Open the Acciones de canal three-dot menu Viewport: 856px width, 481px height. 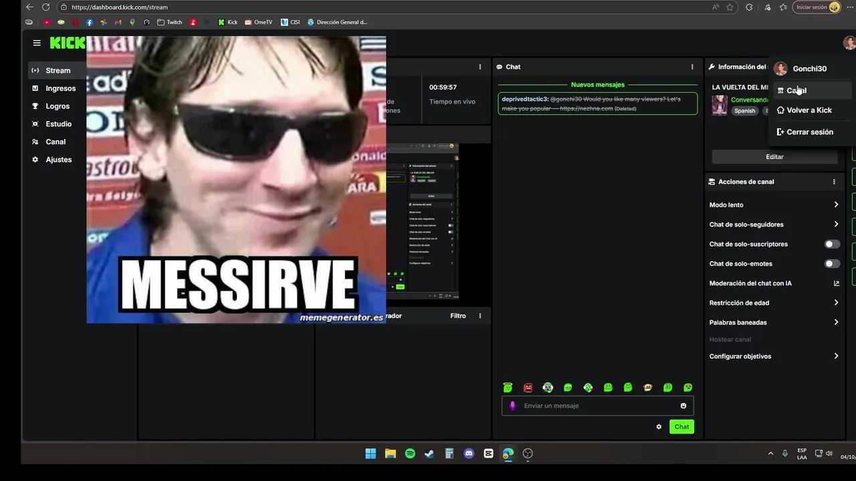(x=834, y=182)
